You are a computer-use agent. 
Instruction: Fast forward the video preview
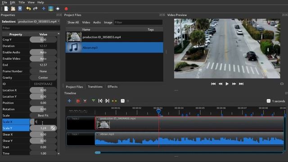coord(234,84)
